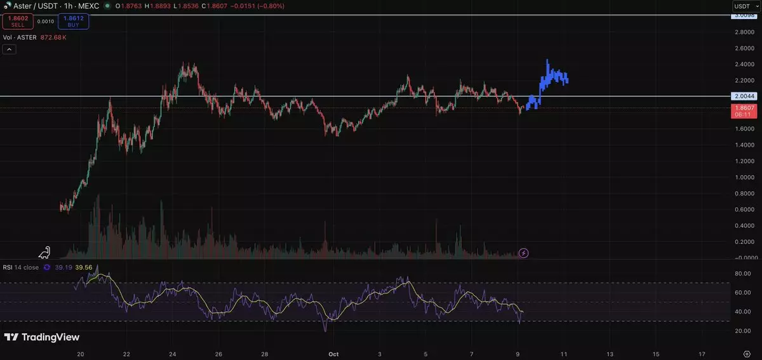Open chart settings gear at bottom right

coord(747,354)
